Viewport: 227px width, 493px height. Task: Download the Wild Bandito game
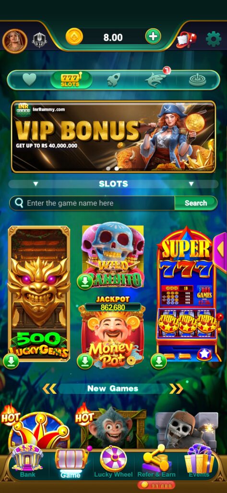[85, 282]
